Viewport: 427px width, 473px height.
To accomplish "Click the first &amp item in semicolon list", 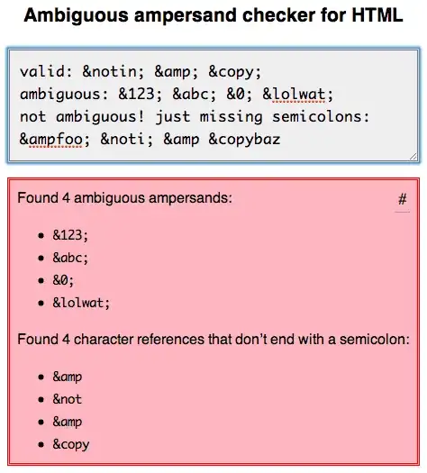I will 68,377.
